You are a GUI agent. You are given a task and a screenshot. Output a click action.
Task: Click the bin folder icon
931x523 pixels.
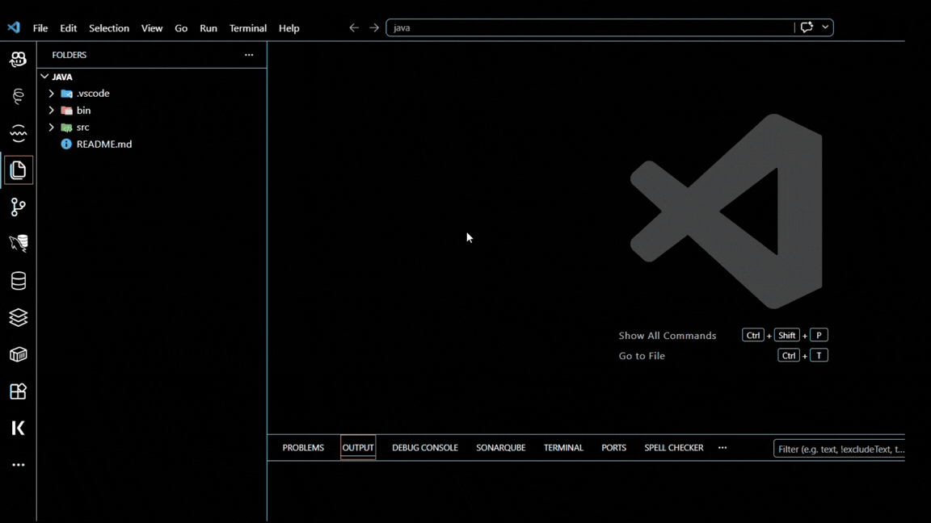coord(66,111)
